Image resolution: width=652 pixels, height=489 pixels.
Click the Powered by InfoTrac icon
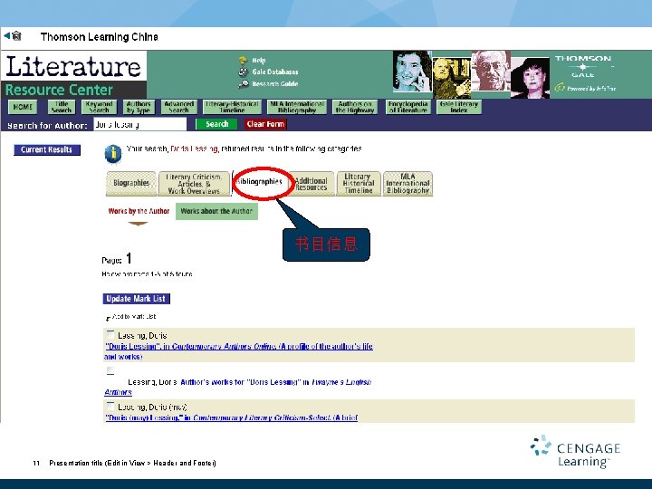point(560,88)
